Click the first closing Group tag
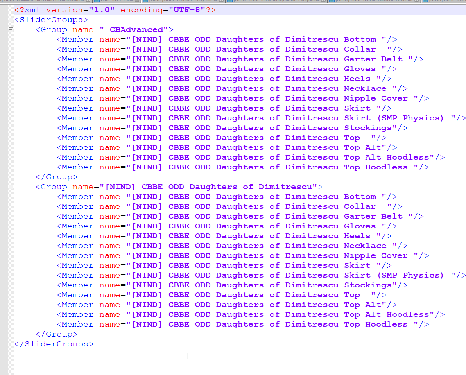466x375 pixels. pos(57,177)
